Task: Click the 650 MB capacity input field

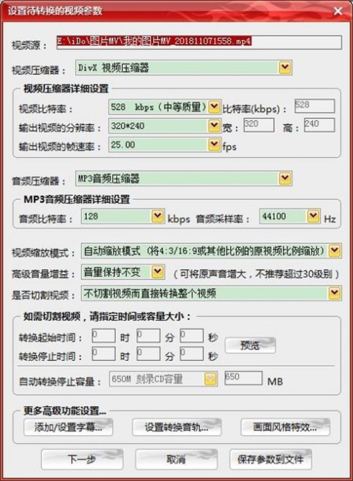Action: 244,378
